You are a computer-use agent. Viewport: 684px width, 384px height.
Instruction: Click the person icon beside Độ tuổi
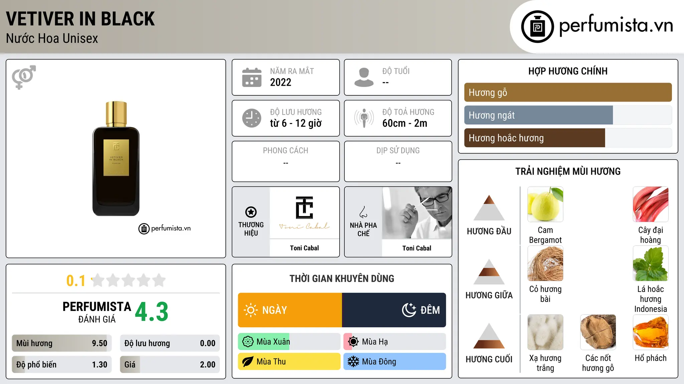click(364, 77)
